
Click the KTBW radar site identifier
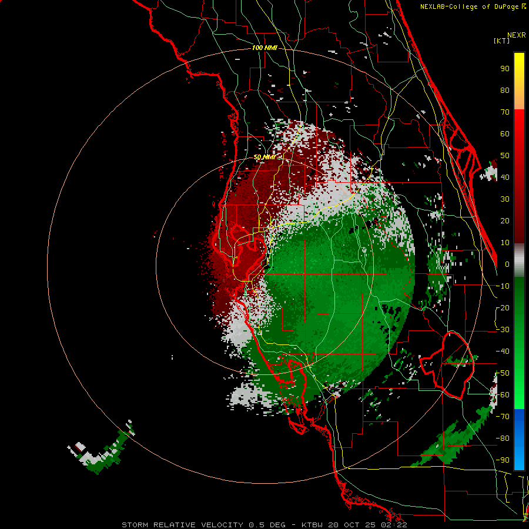(x=313, y=525)
